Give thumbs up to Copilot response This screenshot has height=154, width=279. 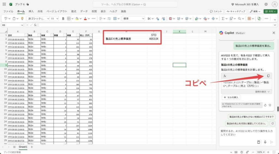(x=265, y=105)
